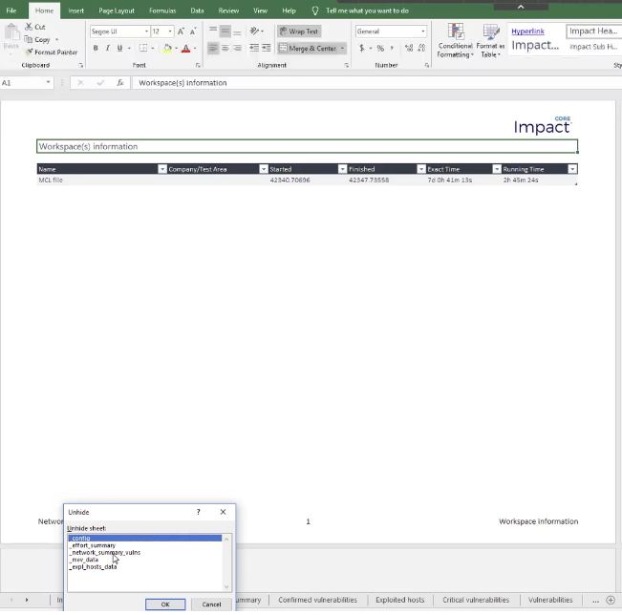Open the font name dropdown Segoe UI
The height and width of the screenshot is (615, 622).
[146, 32]
